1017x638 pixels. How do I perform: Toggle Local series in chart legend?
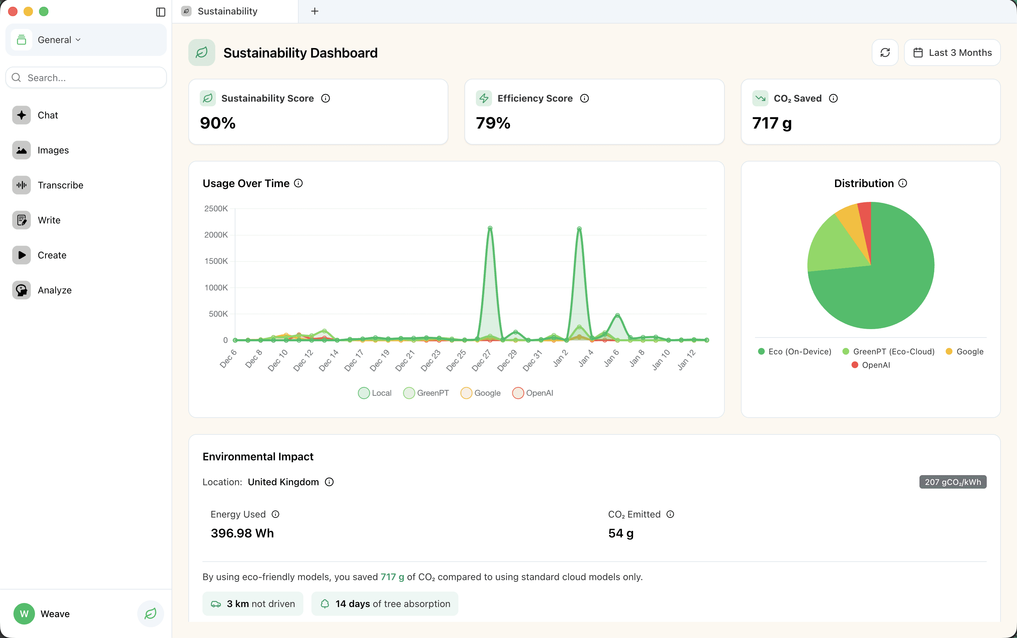[375, 393]
